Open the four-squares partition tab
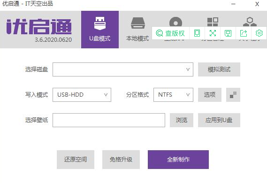This screenshot has height=184, width=267. click(213, 22)
